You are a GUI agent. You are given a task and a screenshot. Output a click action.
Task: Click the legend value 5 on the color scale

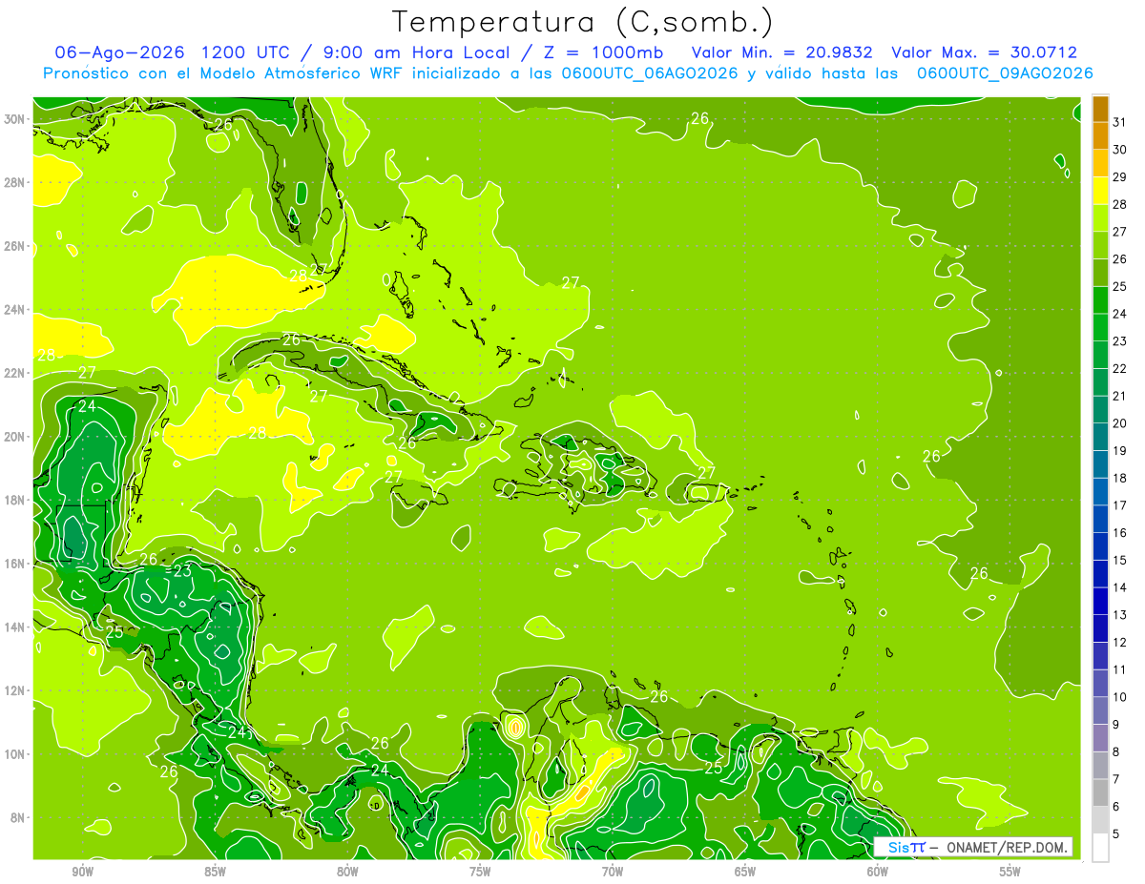(1116, 833)
